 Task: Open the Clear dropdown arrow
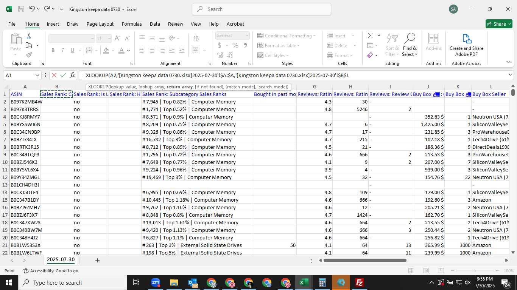click(376, 55)
